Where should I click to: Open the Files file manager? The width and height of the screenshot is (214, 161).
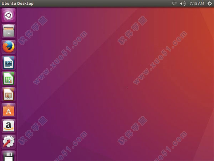pos(9,31)
